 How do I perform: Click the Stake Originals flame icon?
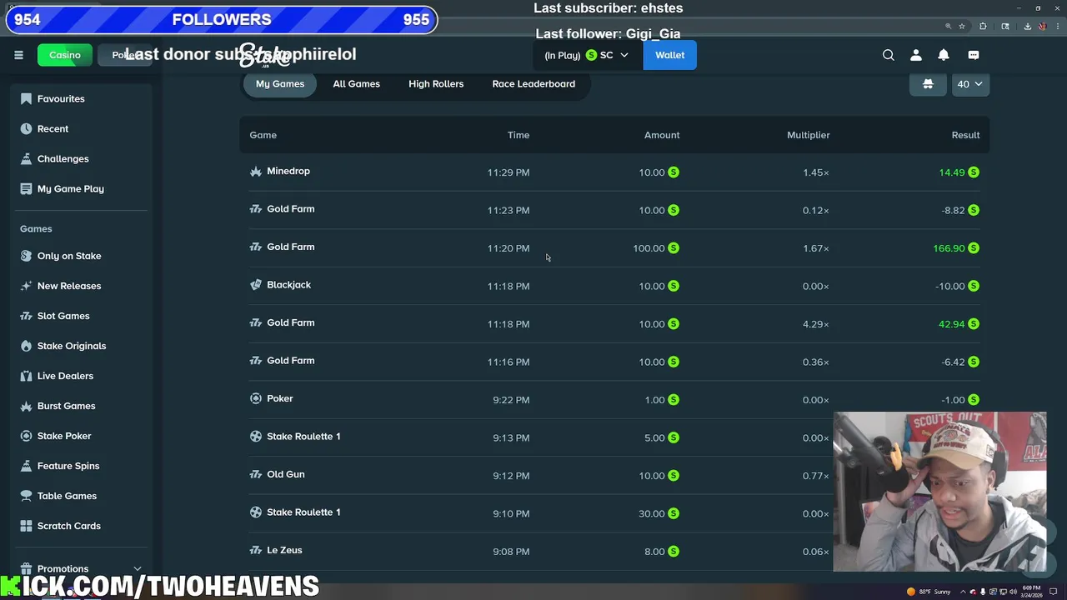click(26, 346)
